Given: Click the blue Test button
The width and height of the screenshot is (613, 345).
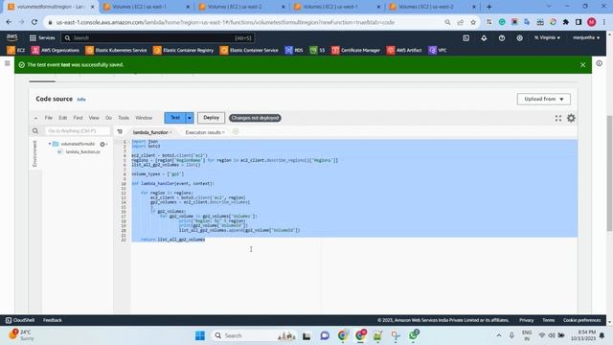Looking at the screenshot, I should (174, 118).
